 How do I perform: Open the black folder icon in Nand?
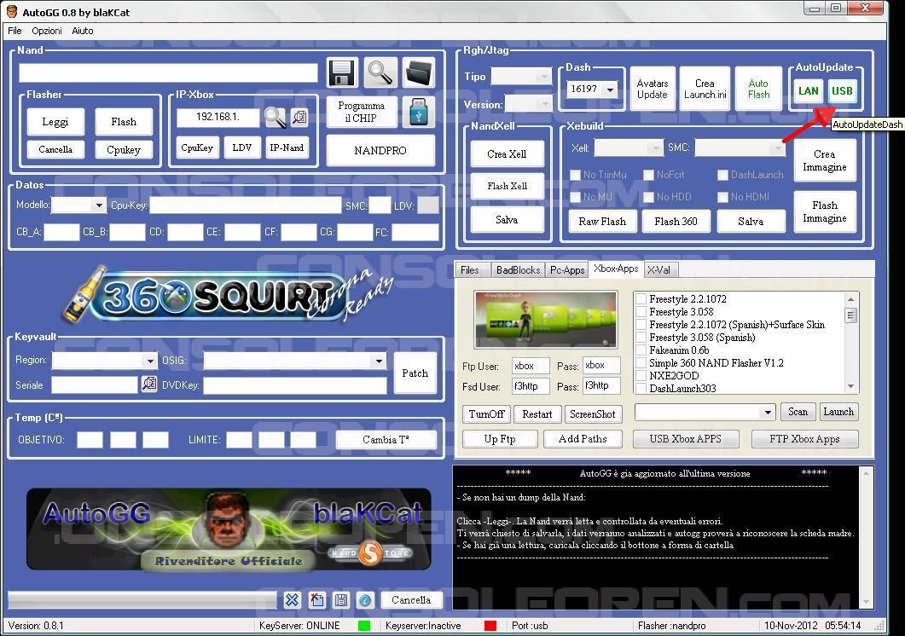click(x=418, y=73)
